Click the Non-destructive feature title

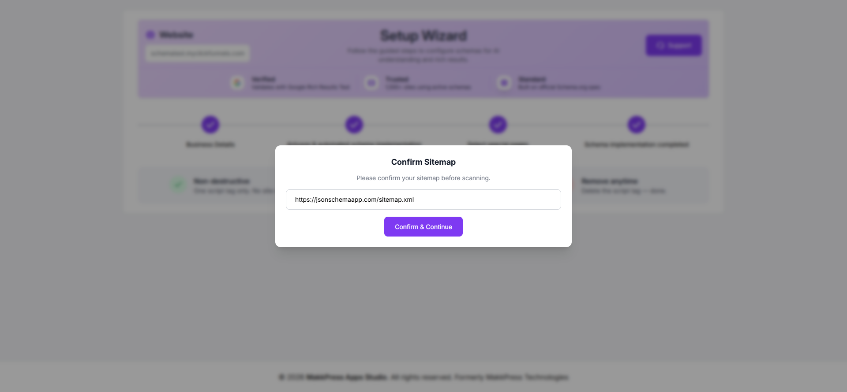click(x=221, y=181)
